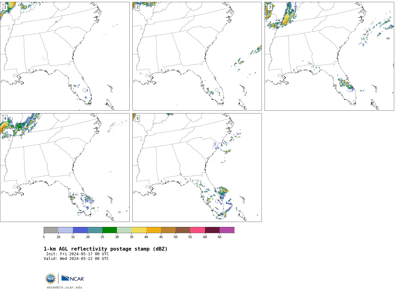Viewport: 397px width, 291px height.
Task: Click the dark green 25-30 dBZ swatch
Action: point(110,230)
